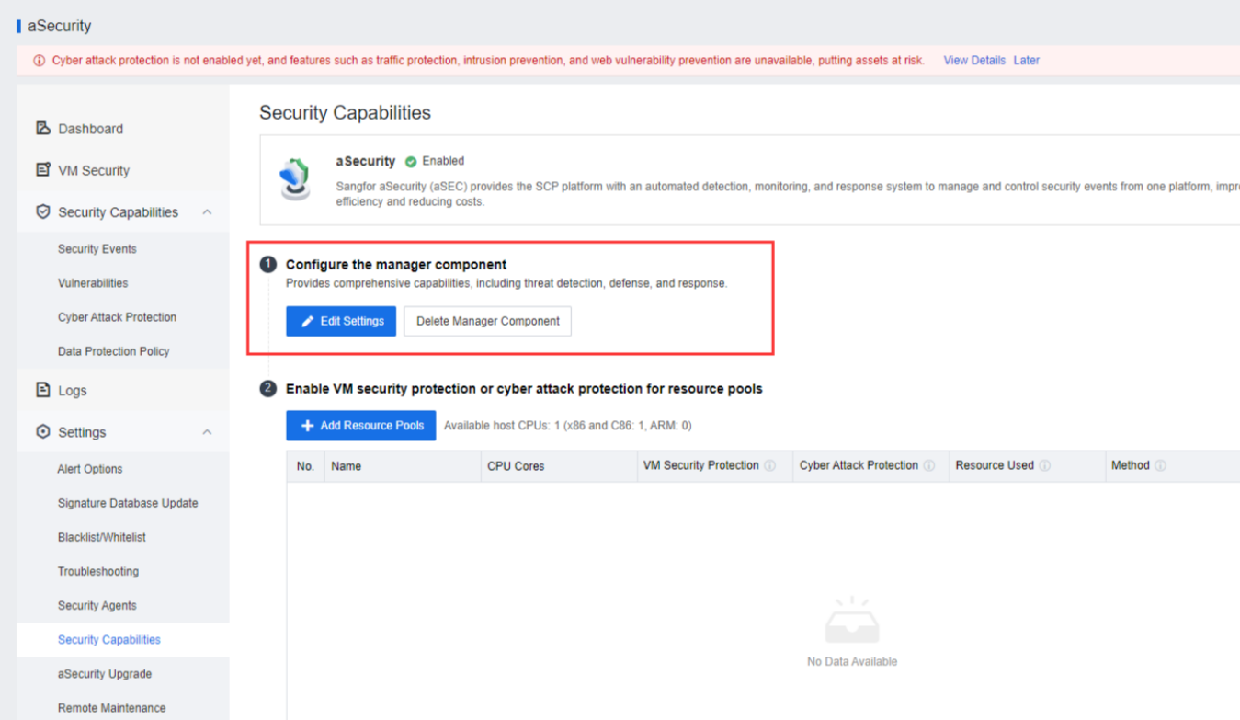Screen dimensions: 1240x720
Task: Click the CPU Cores column header
Action: pos(559,466)
